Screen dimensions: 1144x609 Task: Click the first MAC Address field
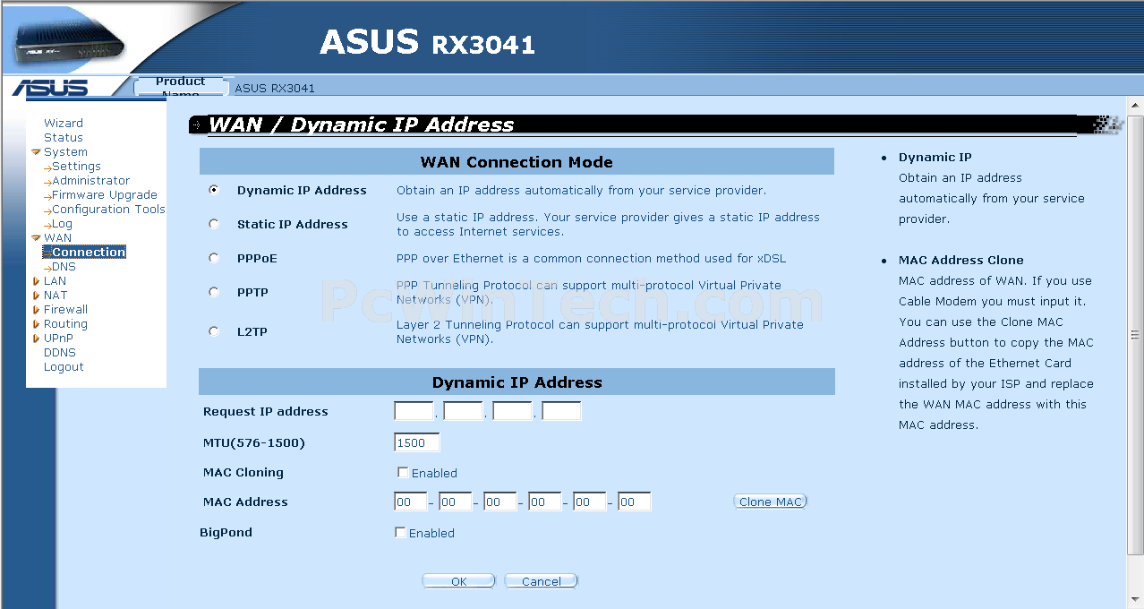(411, 502)
